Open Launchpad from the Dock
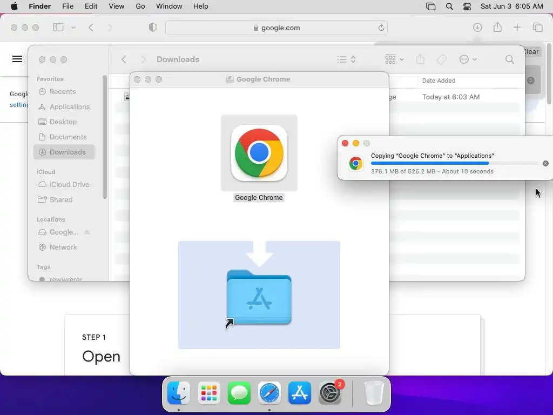The height and width of the screenshot is (415, 553). pos(209,393)
